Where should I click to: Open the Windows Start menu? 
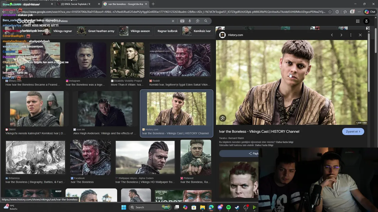(124, 207)
